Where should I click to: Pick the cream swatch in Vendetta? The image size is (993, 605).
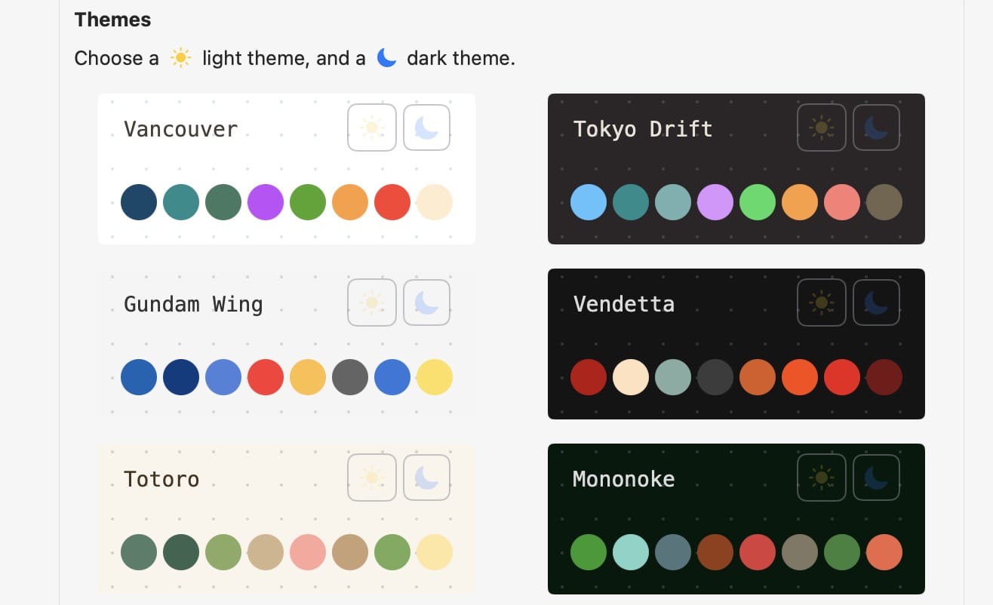point(630,377)
